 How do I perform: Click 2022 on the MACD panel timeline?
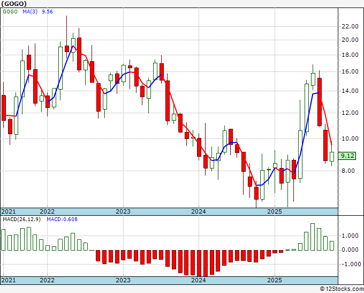[47, 280]
